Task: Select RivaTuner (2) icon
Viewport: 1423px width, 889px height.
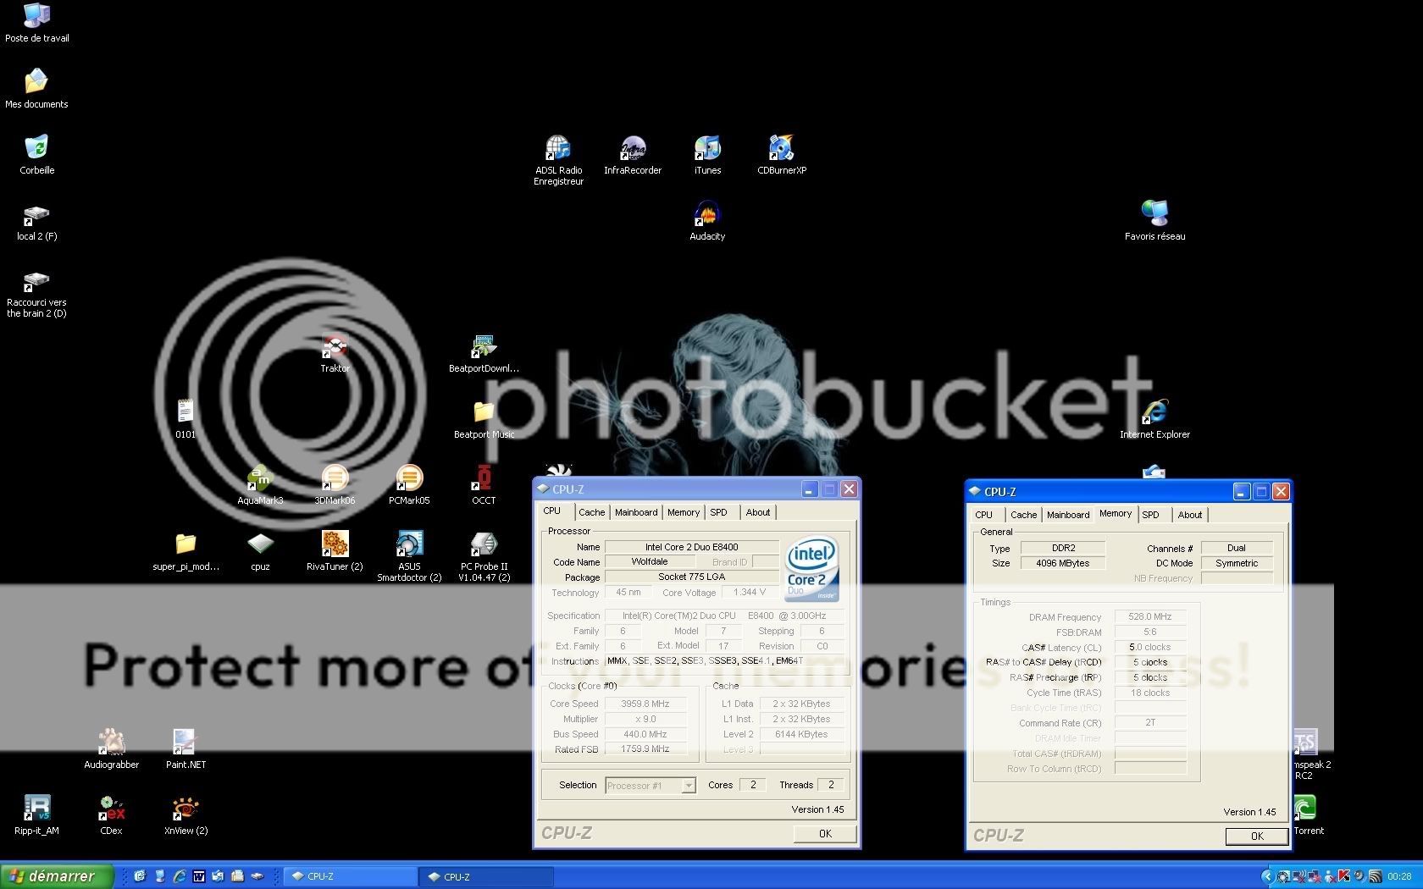Action: tap(335, 550)
